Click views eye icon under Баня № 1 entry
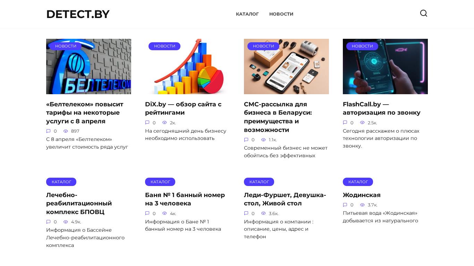The height and width of the screenshot is (266, 474). pos(164,213)
